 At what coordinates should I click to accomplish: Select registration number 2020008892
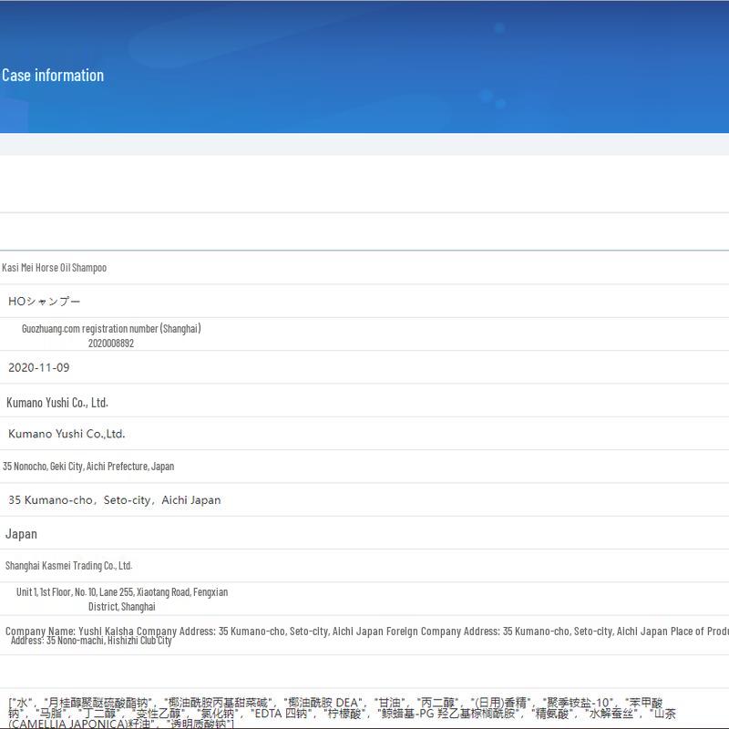click(111, 344)
